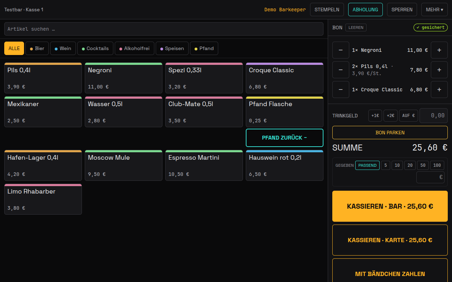Add Negroni tile to the bon
This screenshot has width=452, height=282.
coord(124,78)
